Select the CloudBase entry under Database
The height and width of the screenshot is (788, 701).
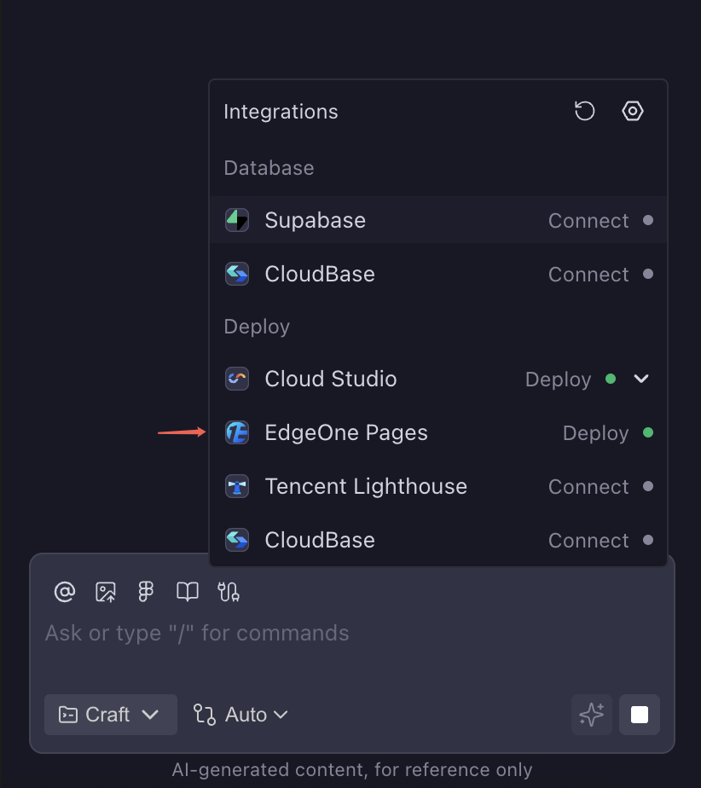click(x=320, y=275)
